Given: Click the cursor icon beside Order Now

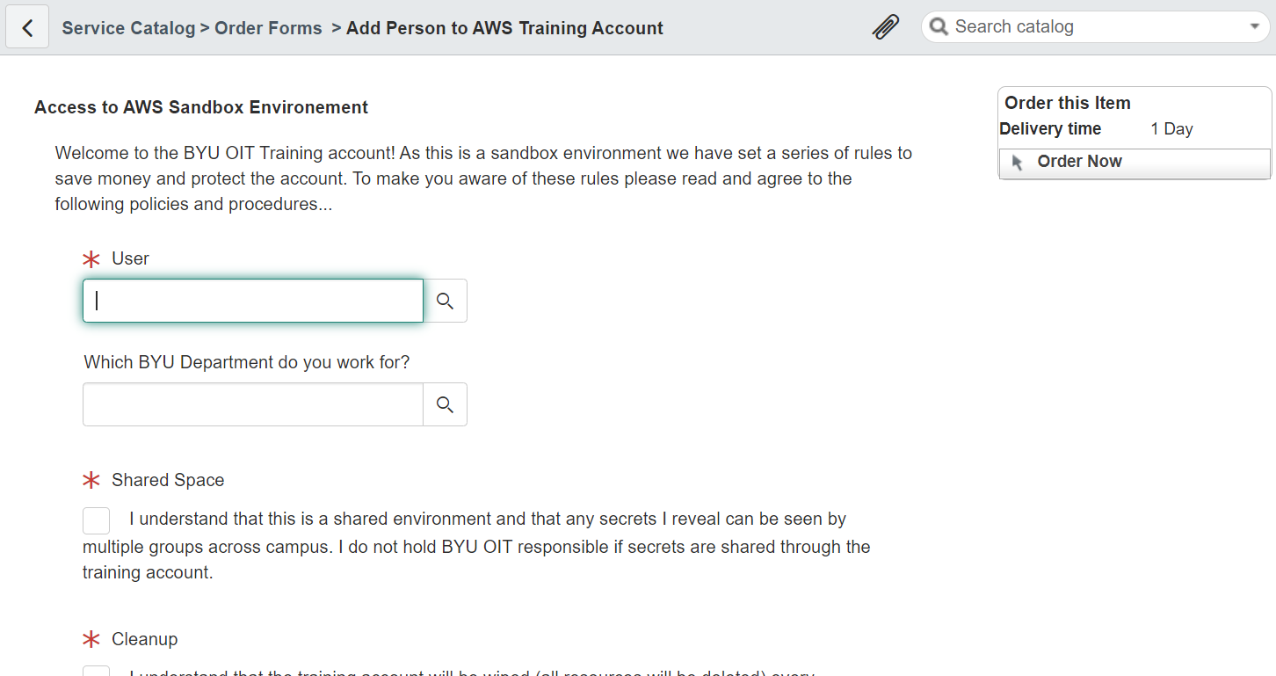Looking at the screenshot, I should 1018,163.
